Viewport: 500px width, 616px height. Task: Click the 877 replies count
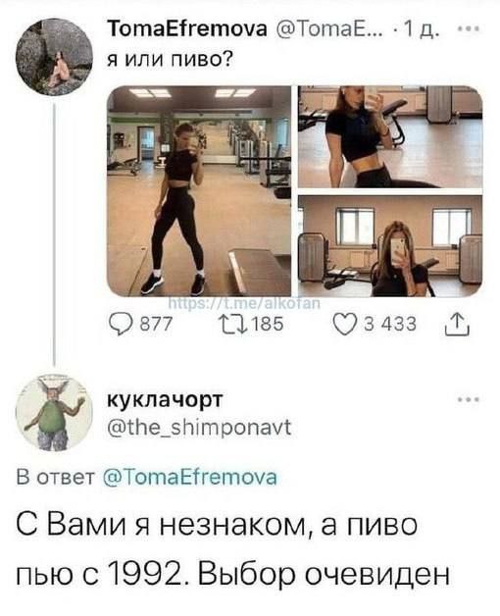(x=156, y=326)
